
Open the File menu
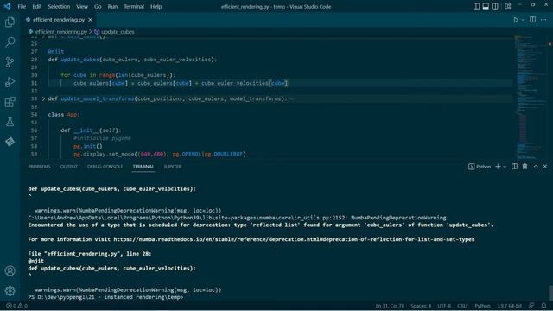[x=22, y=6]
